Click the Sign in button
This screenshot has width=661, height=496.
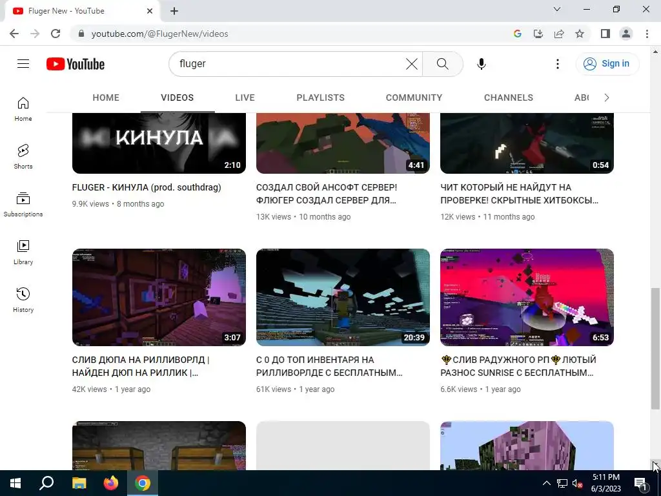tap(607, 64)
